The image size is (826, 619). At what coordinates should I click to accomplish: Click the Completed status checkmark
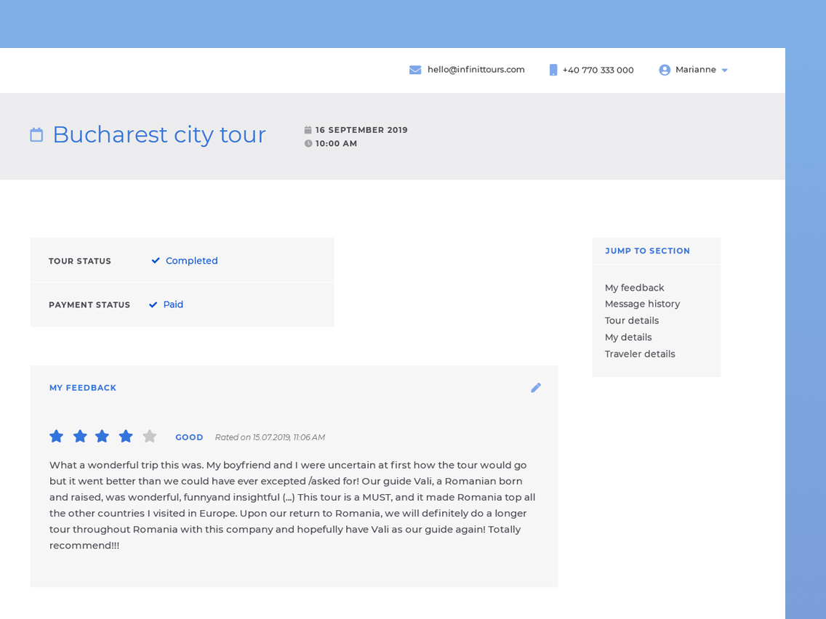(156, 261)
